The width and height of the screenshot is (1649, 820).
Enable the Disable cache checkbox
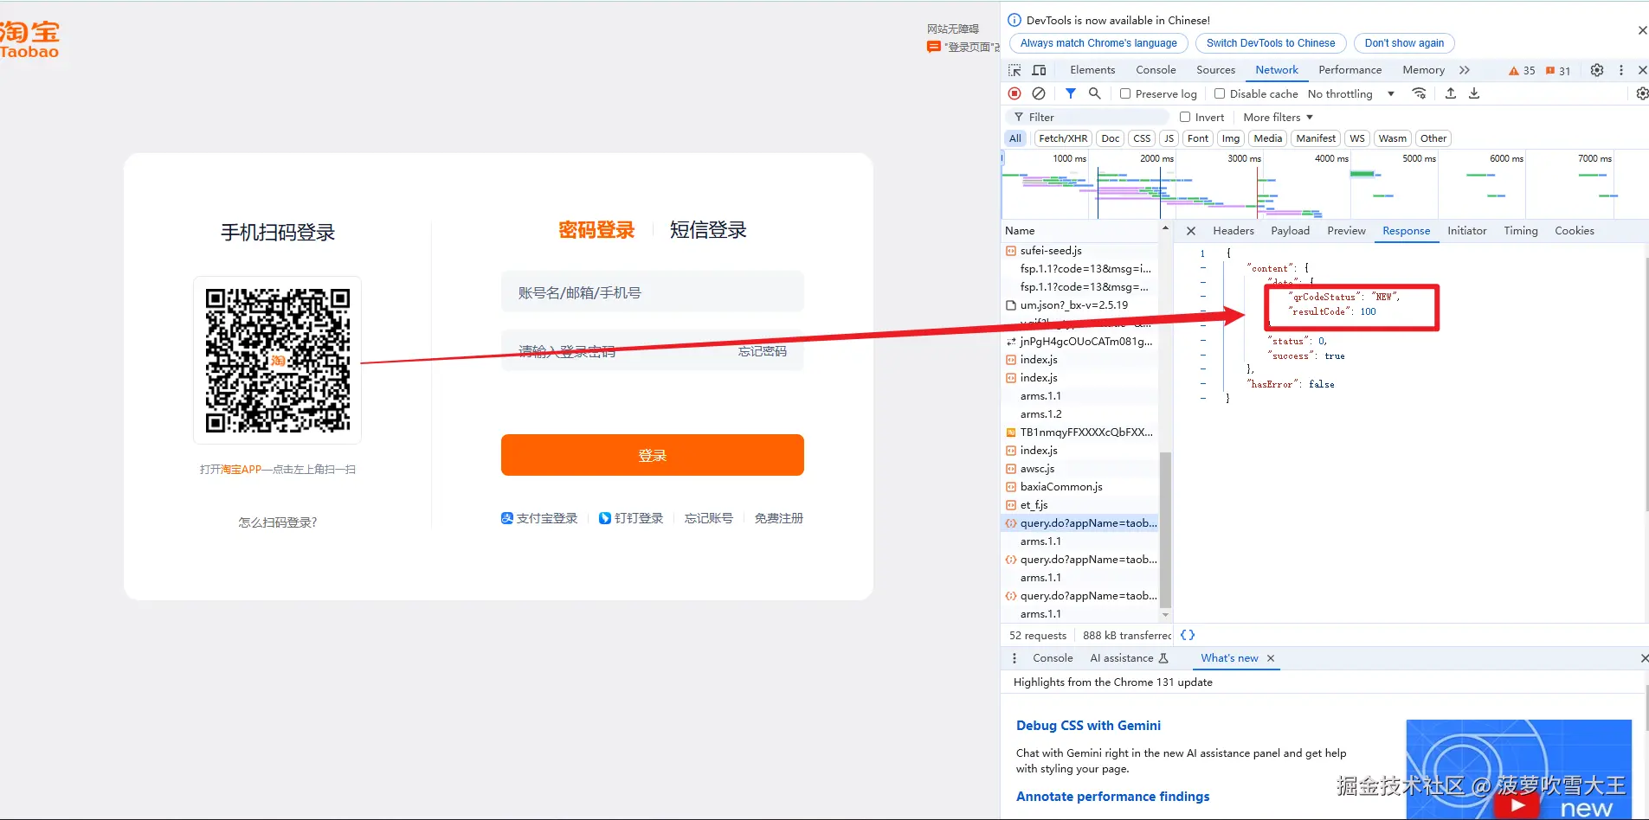coord(1220,93)
